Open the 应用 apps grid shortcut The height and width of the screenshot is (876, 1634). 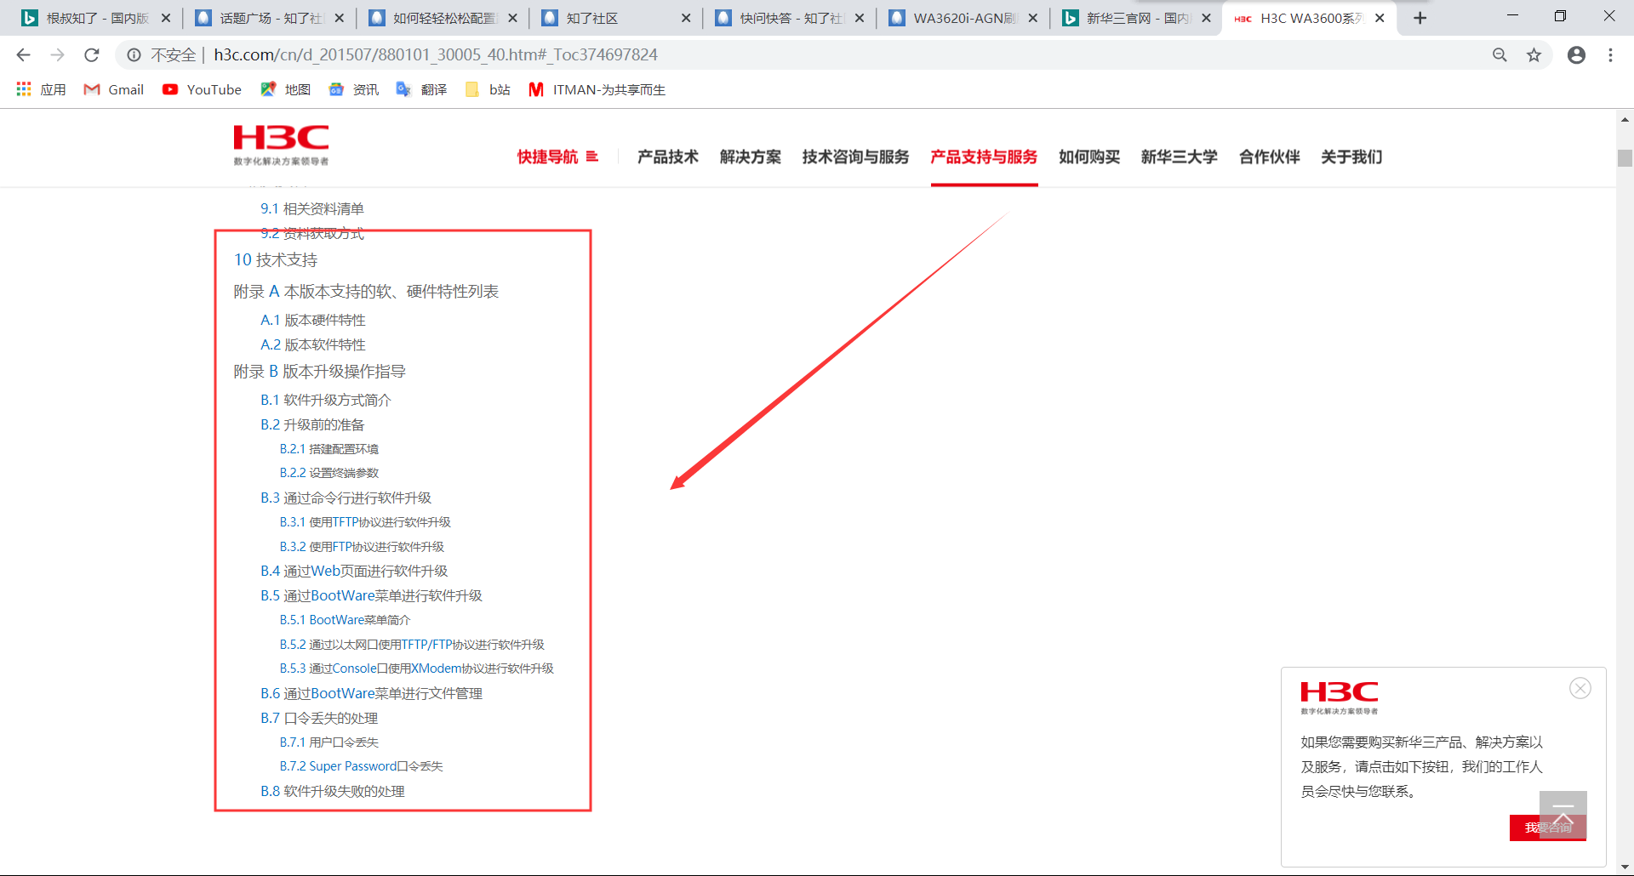(x=41, y=89)
